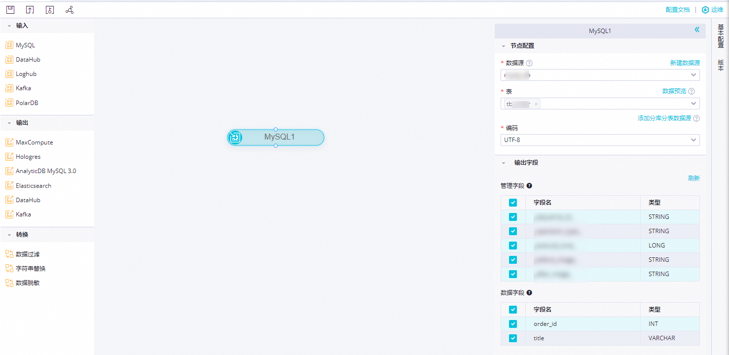The image size is (729, 355).
Task: Collapse the 转换 section in the sidebar
Action: 9,235
